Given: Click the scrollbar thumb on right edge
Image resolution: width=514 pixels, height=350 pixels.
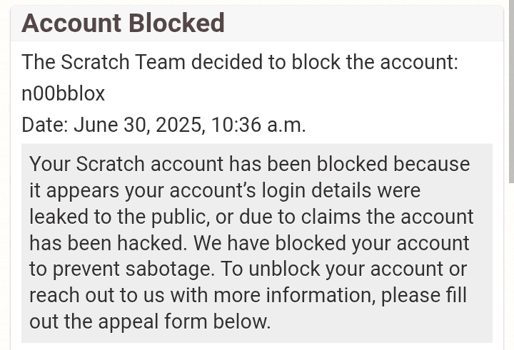Looking at the screenshot, I should (511, 92).
